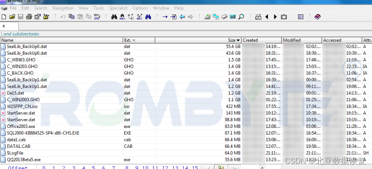Sort by the Name column header
This screenshot has width=372, height=169.
tap(62, 40)
